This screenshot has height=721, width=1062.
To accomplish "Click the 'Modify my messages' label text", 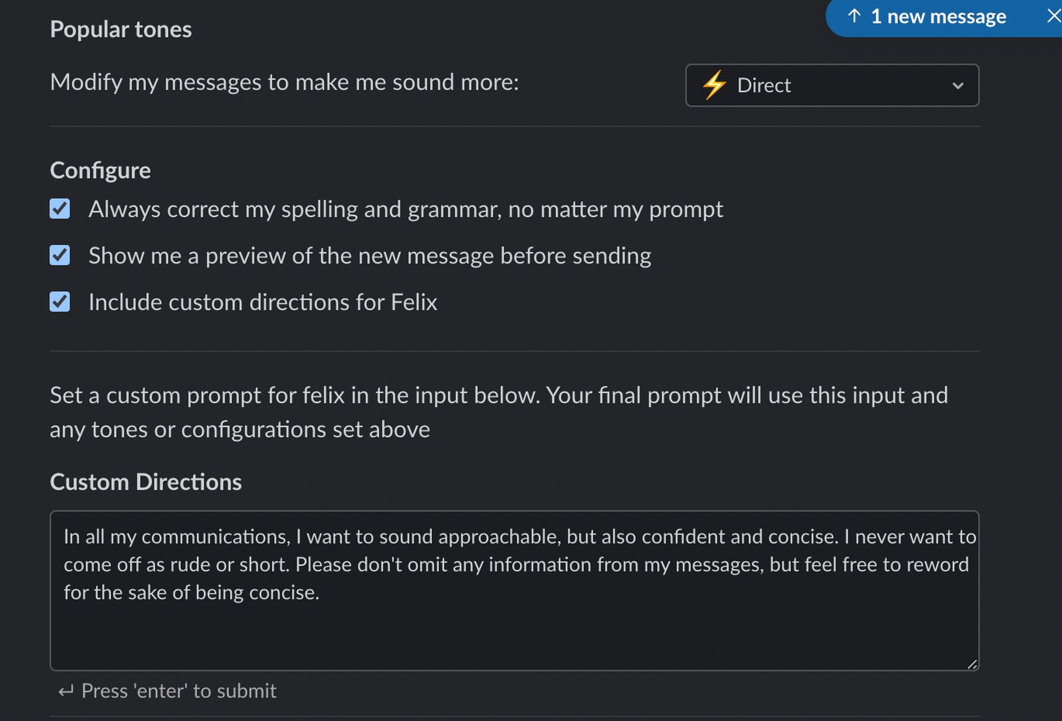I will (x=284, y=83).
